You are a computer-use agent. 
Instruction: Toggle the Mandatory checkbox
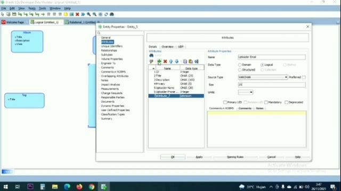266,102
